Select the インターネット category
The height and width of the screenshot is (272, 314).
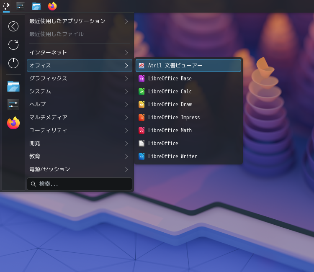[80, 53]
